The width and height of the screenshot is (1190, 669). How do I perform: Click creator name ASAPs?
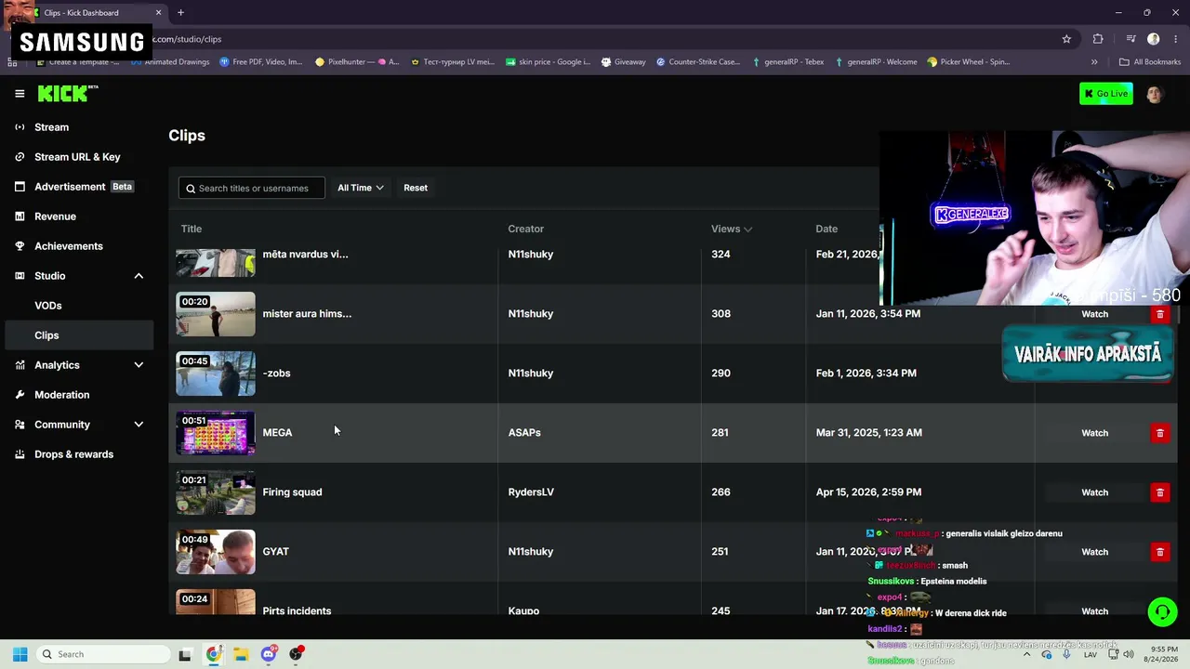click(x=524, y=433)
